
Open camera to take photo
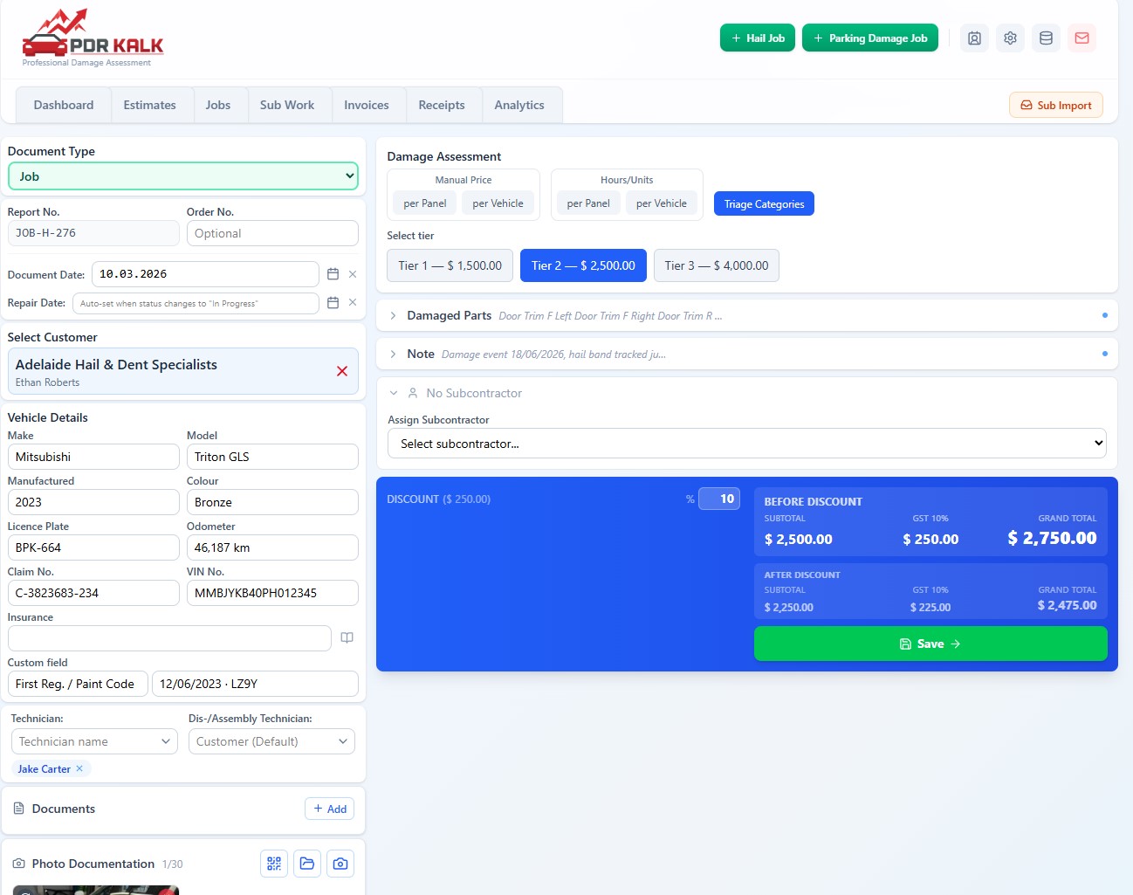click(x=340, y=864)
